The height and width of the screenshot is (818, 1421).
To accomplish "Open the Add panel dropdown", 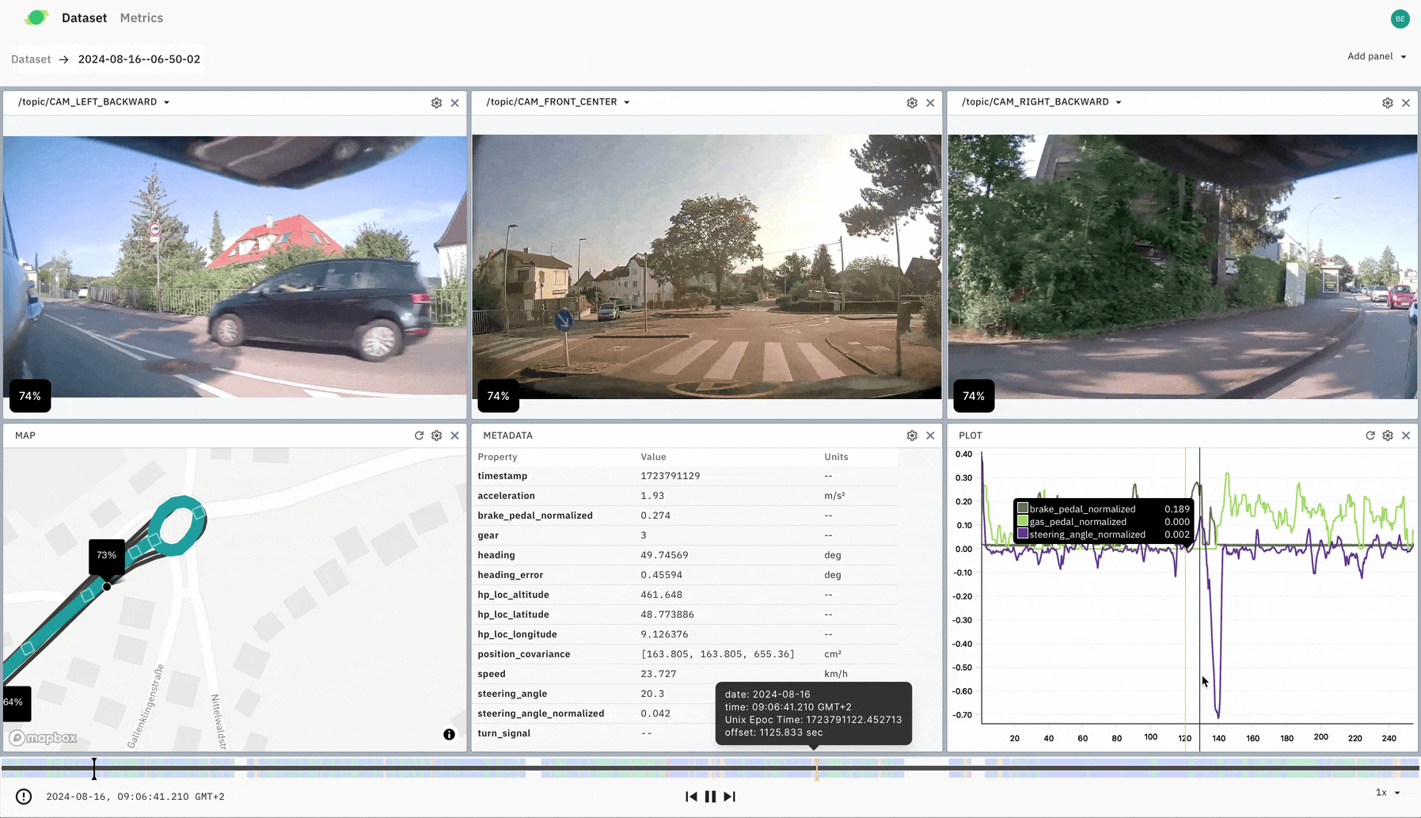I will click(1377, 56).
